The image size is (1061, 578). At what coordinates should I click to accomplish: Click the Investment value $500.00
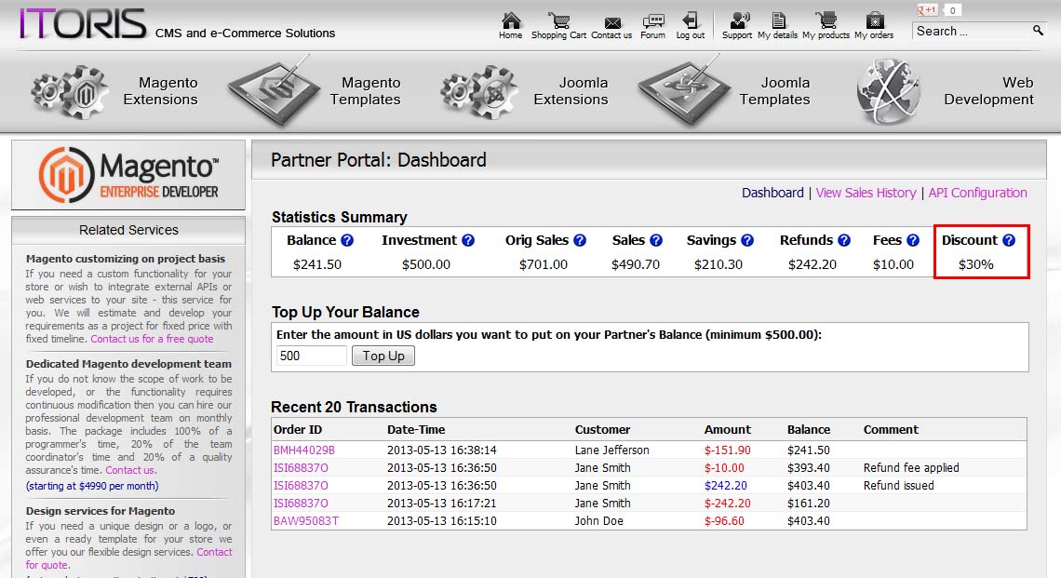tap(425, 264)
